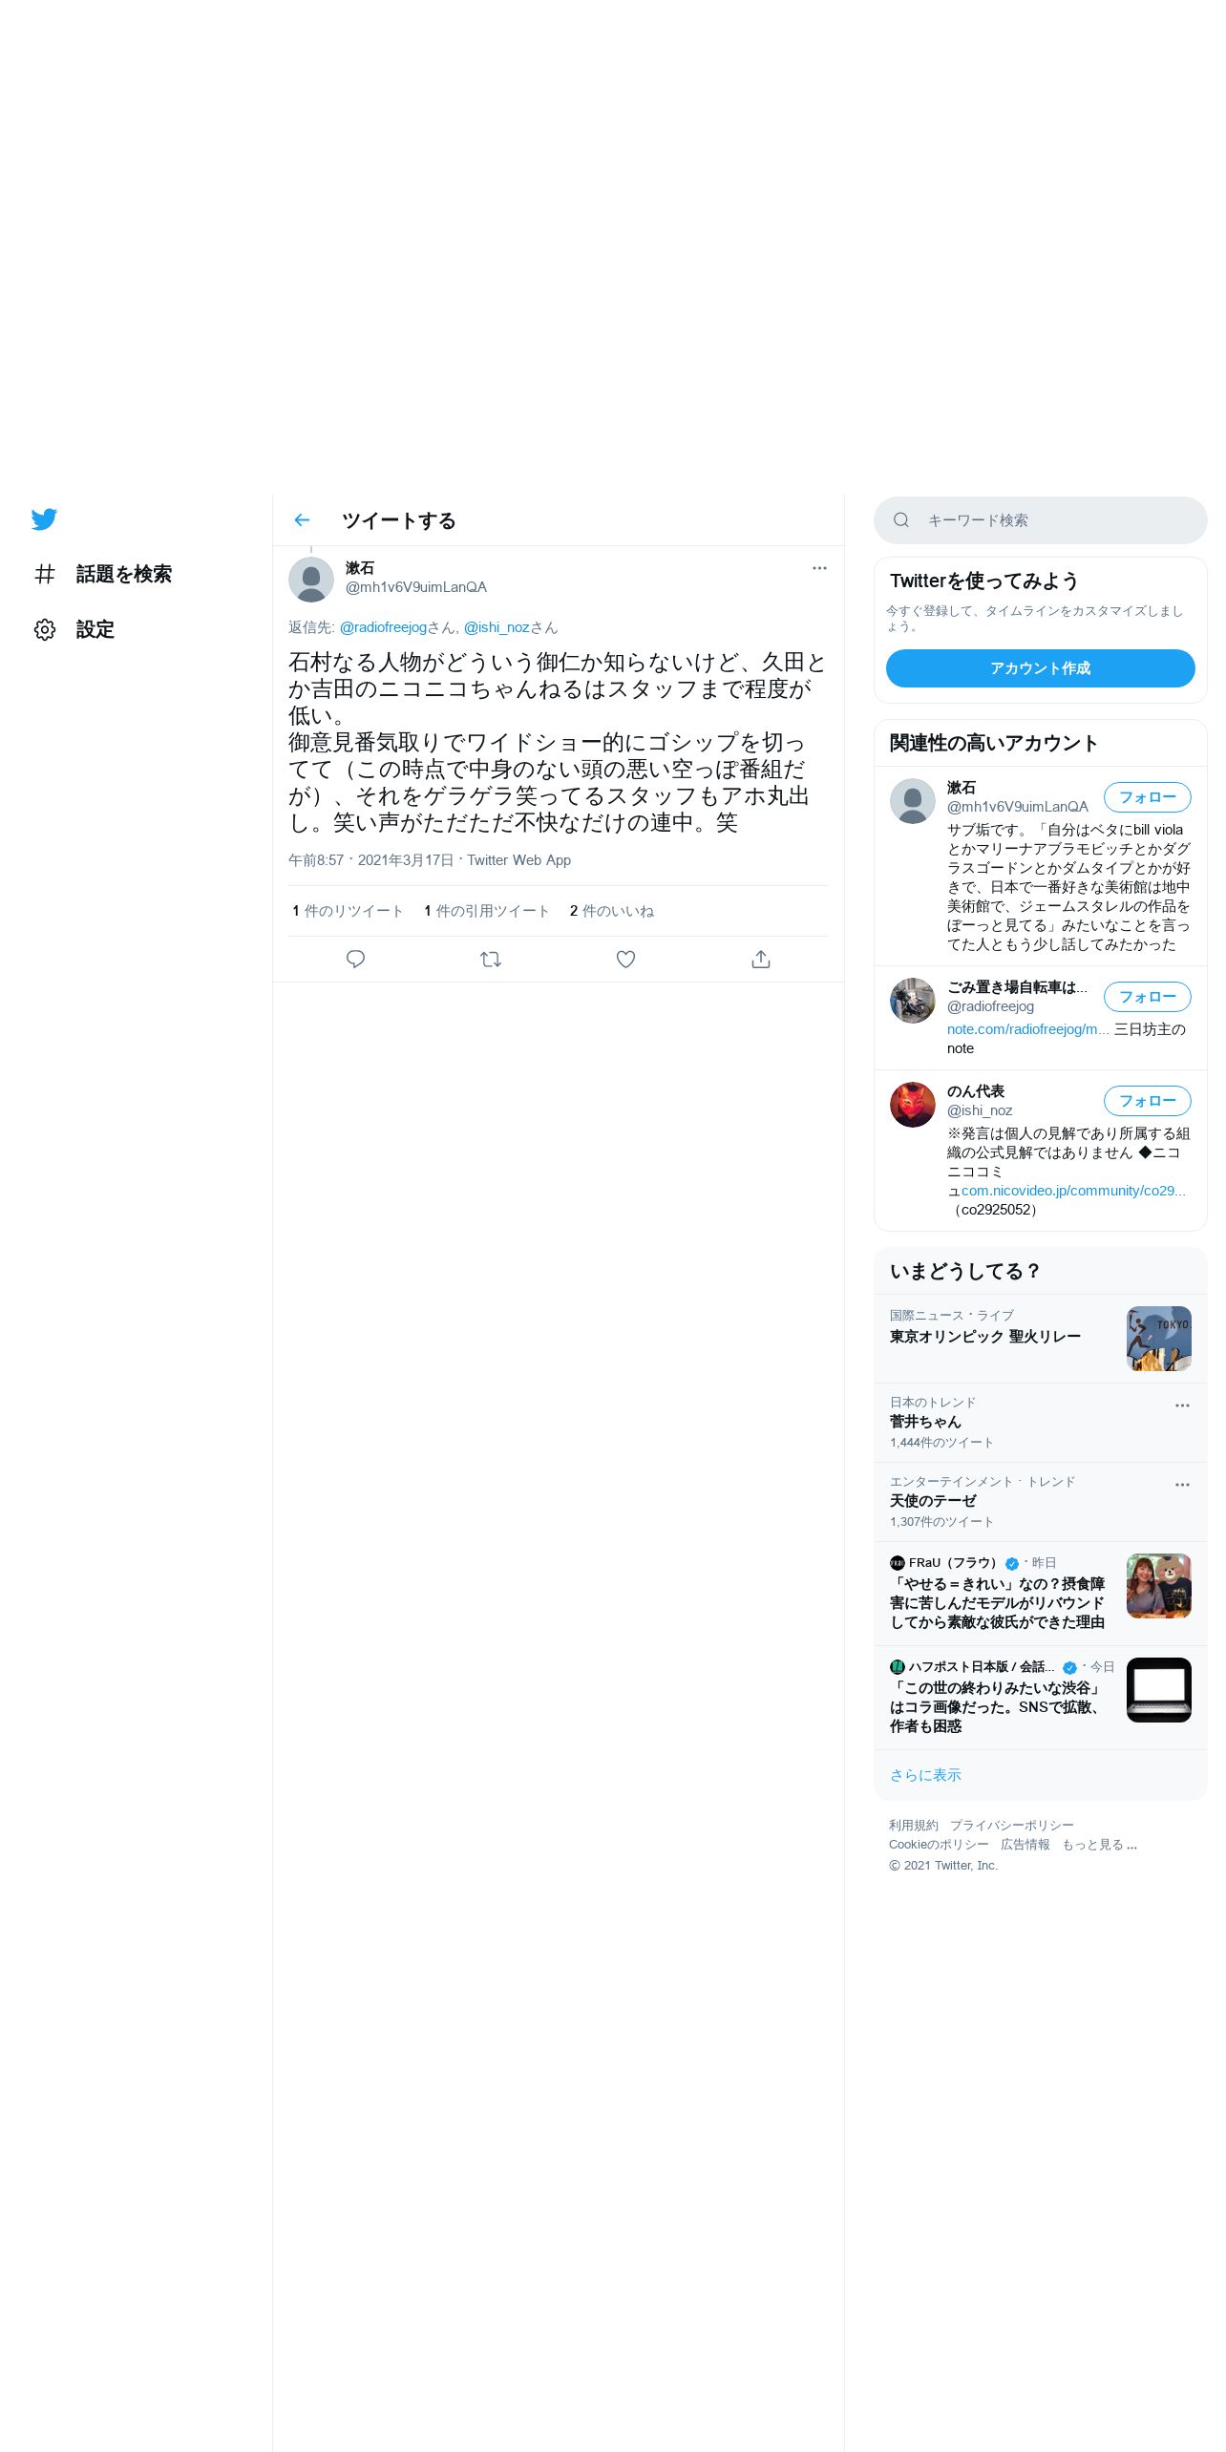Click さらに表示 to show more trends
1226x2452 pixels.
[x=925, y=1775]
